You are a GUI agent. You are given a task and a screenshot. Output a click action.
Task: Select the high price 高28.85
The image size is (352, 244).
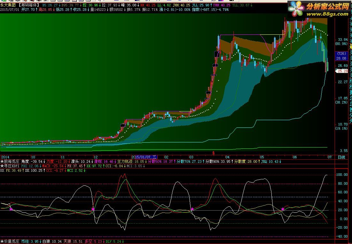(x=45, y=10)
